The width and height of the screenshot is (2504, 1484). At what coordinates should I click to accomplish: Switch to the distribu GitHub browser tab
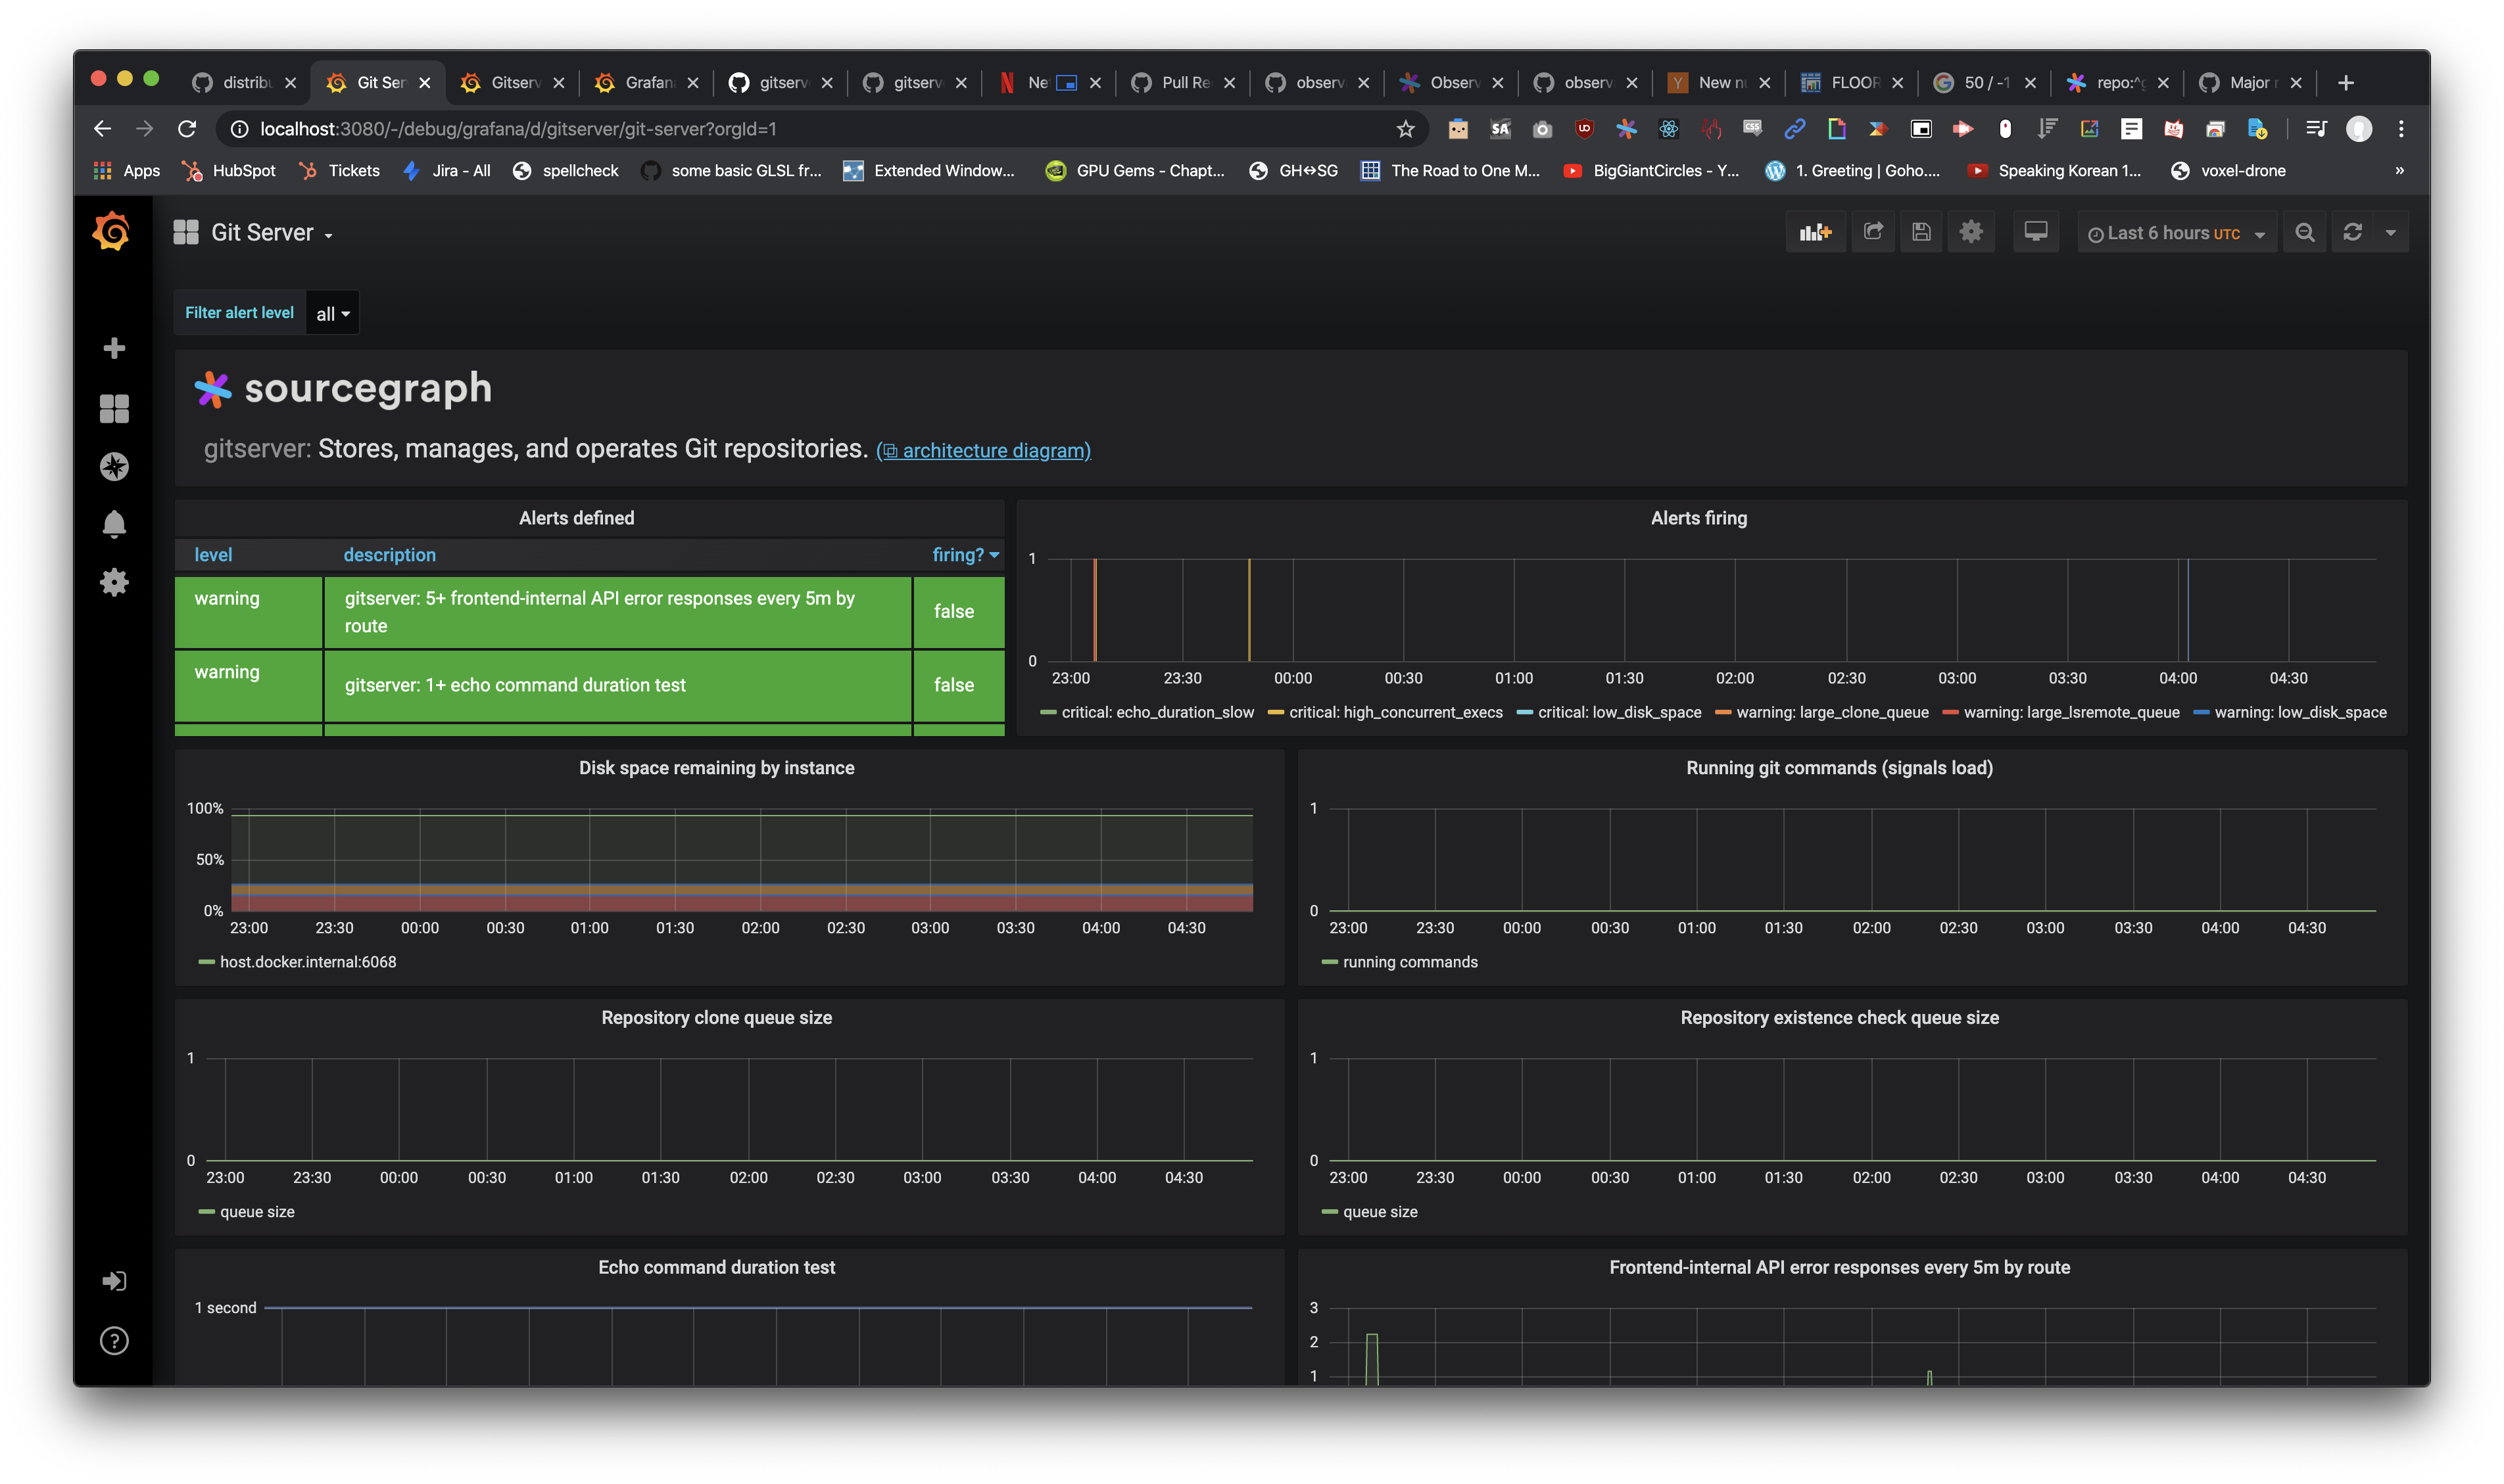(243, 83)
